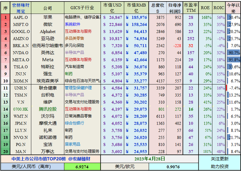The width and height of the screenshot is (241, 171).
Task: Select the ROIC value 54%
Action: 221,137
